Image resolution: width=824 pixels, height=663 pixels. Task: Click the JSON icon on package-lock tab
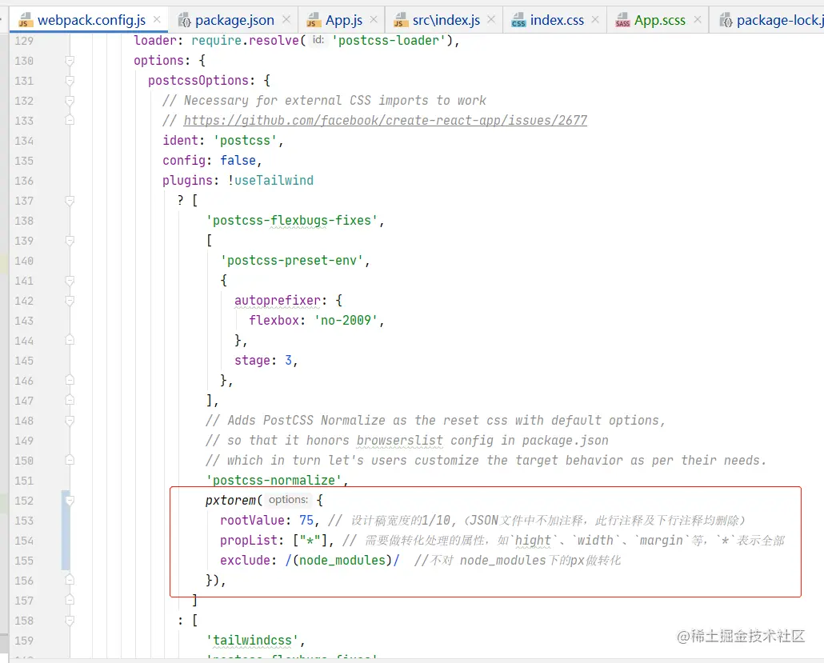tap(726, 21)
